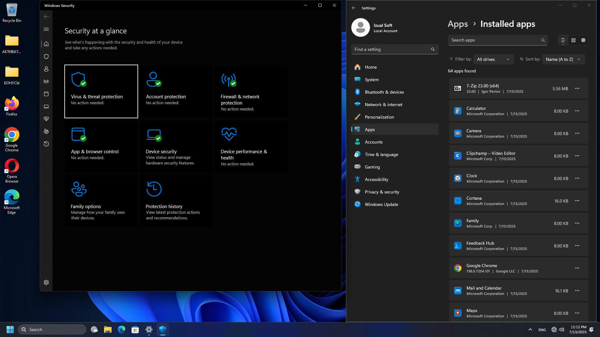The image size is (600, 337).
Task: Open Windows Security settings gear icon
Action: (x=46, y=282)
